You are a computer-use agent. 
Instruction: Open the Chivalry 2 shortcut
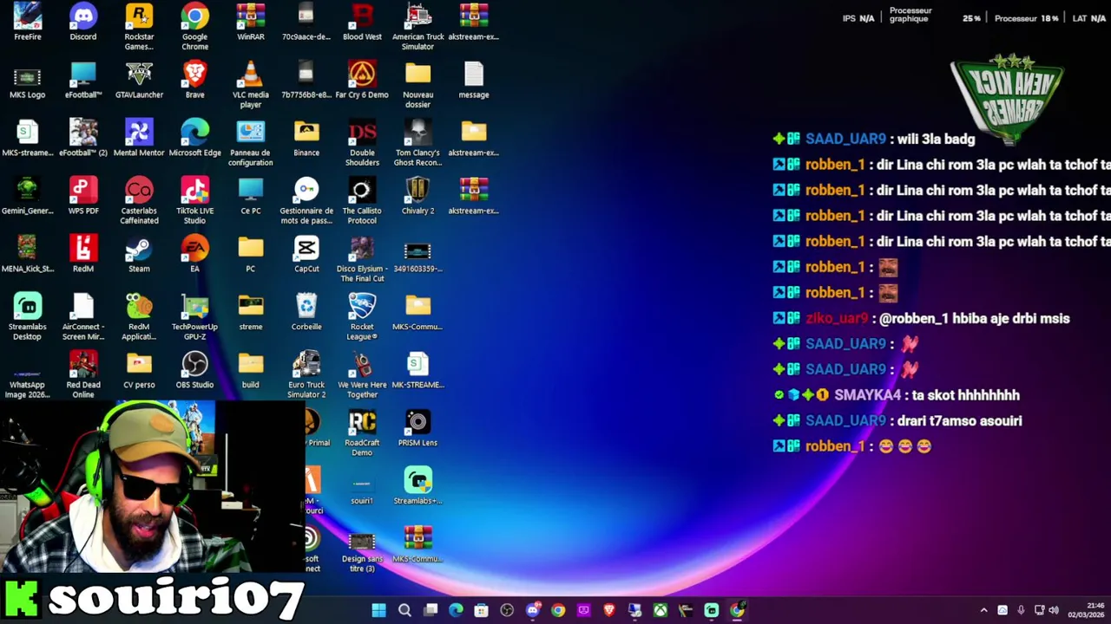point(417,197)
